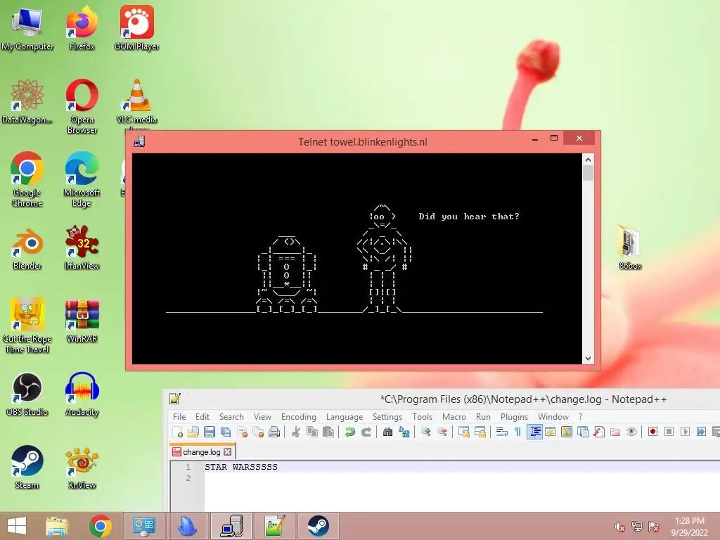Click the Telnet window title bar icon
This screenshot has height=540, width=720.
coord(139,141)
